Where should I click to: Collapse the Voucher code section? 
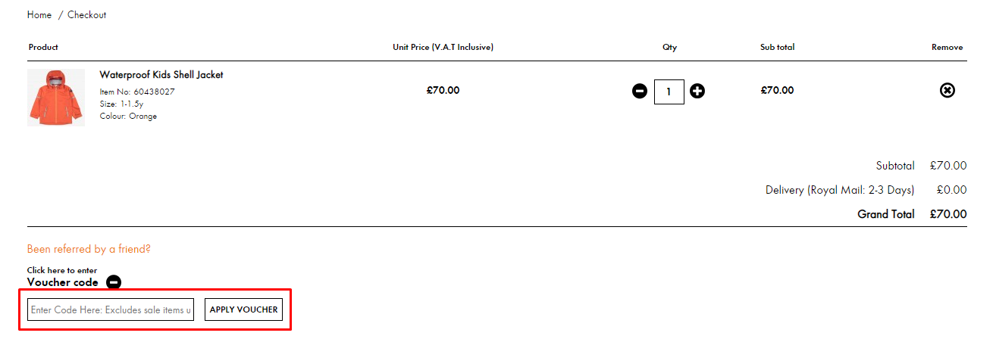click(x=114, y=282)
